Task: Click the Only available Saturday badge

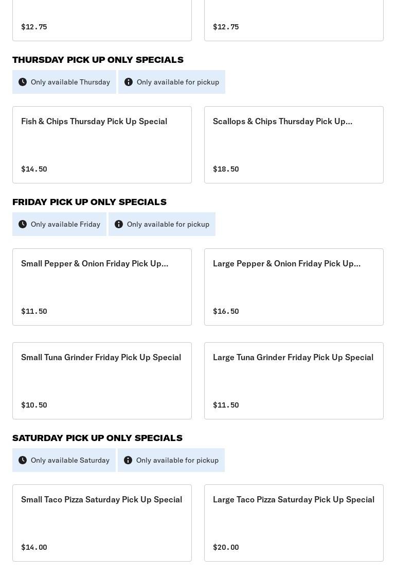Action: (64, 460)
